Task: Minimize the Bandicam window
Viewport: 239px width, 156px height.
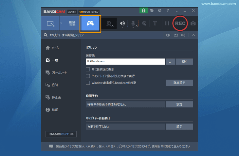Action: [x=185, y=11]
